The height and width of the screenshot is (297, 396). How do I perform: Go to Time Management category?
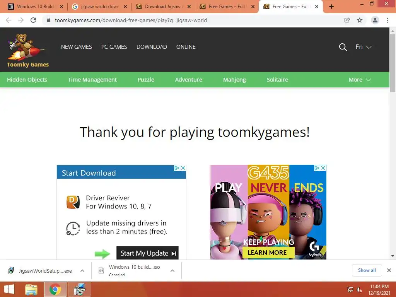click(x=92, y=80)
